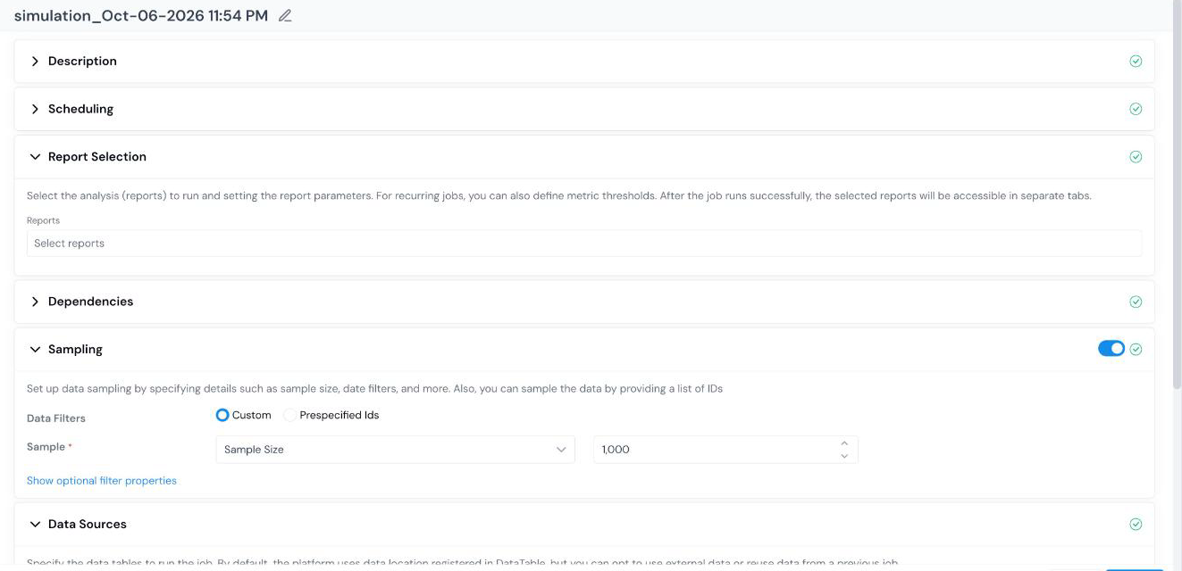
Task: Edit the simulation name with pencil icon
Action: point(285,16)
